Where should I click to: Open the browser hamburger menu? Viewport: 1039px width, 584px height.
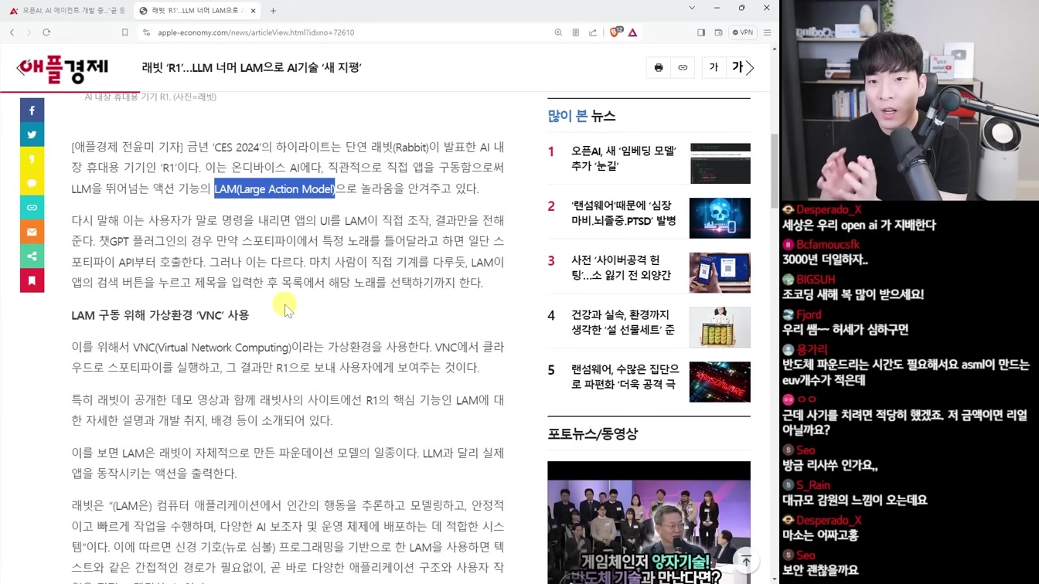(767, 32)
